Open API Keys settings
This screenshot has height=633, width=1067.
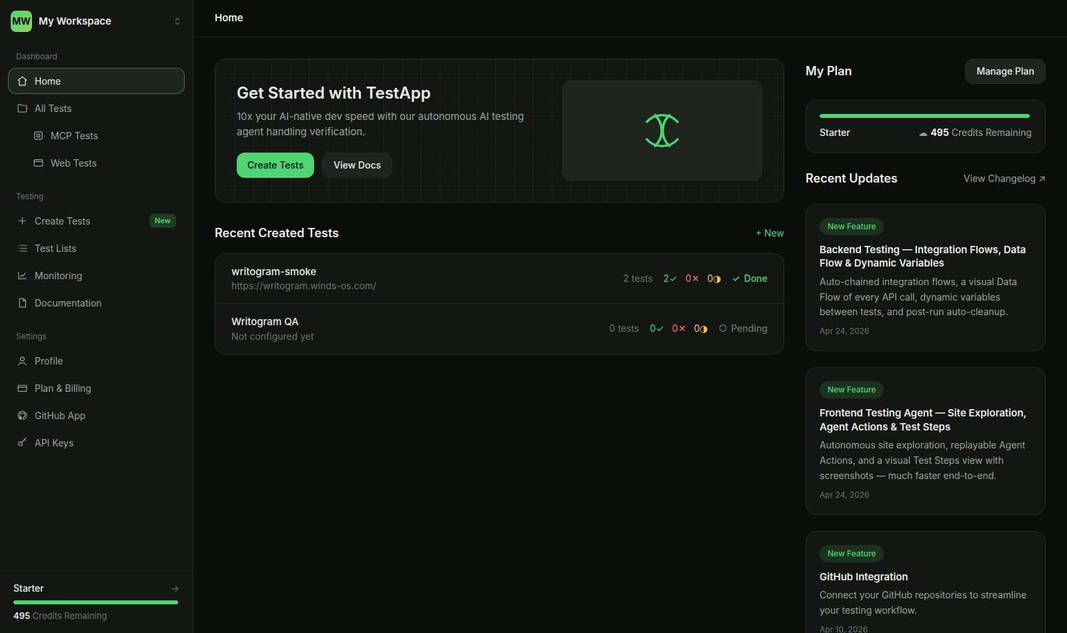point(97,443)
